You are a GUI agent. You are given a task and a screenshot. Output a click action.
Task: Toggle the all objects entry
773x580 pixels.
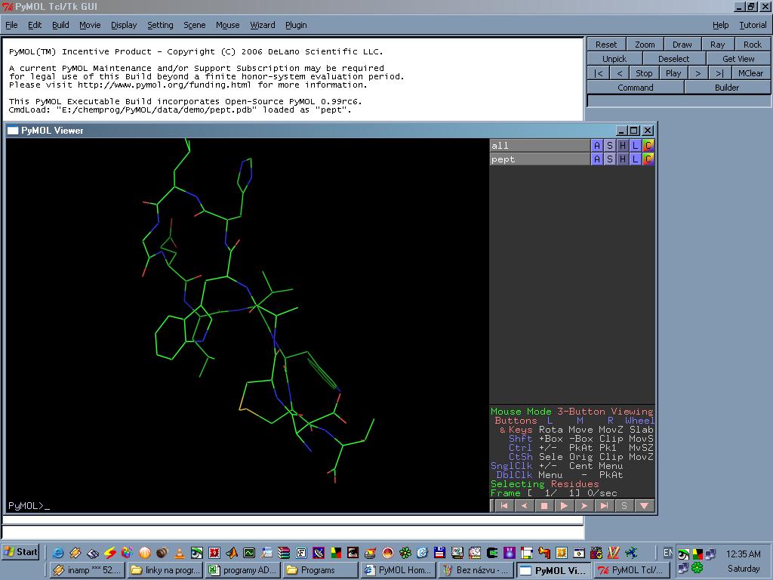tap(540, 146)
